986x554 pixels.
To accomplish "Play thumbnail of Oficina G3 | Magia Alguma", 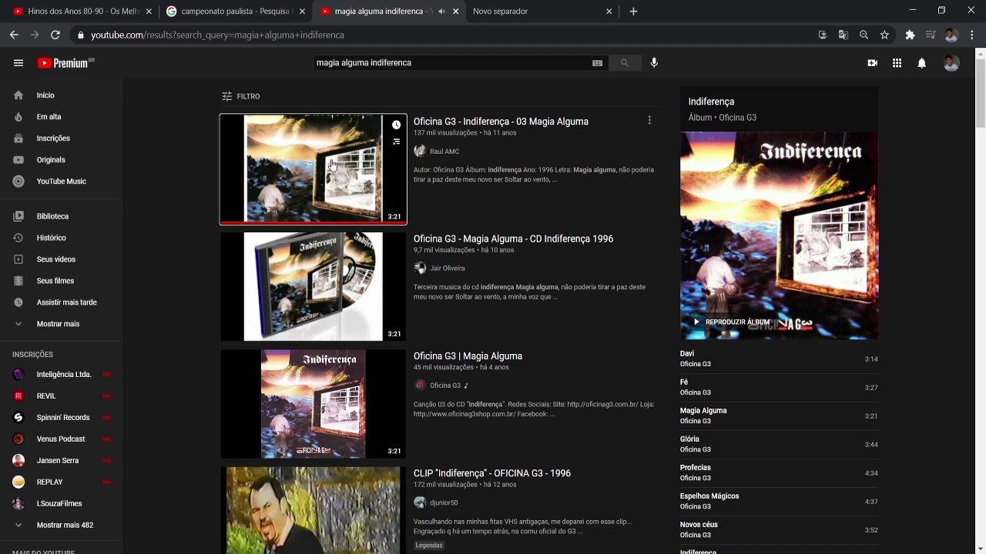I will pyautogui.click(x=314, y=404).
